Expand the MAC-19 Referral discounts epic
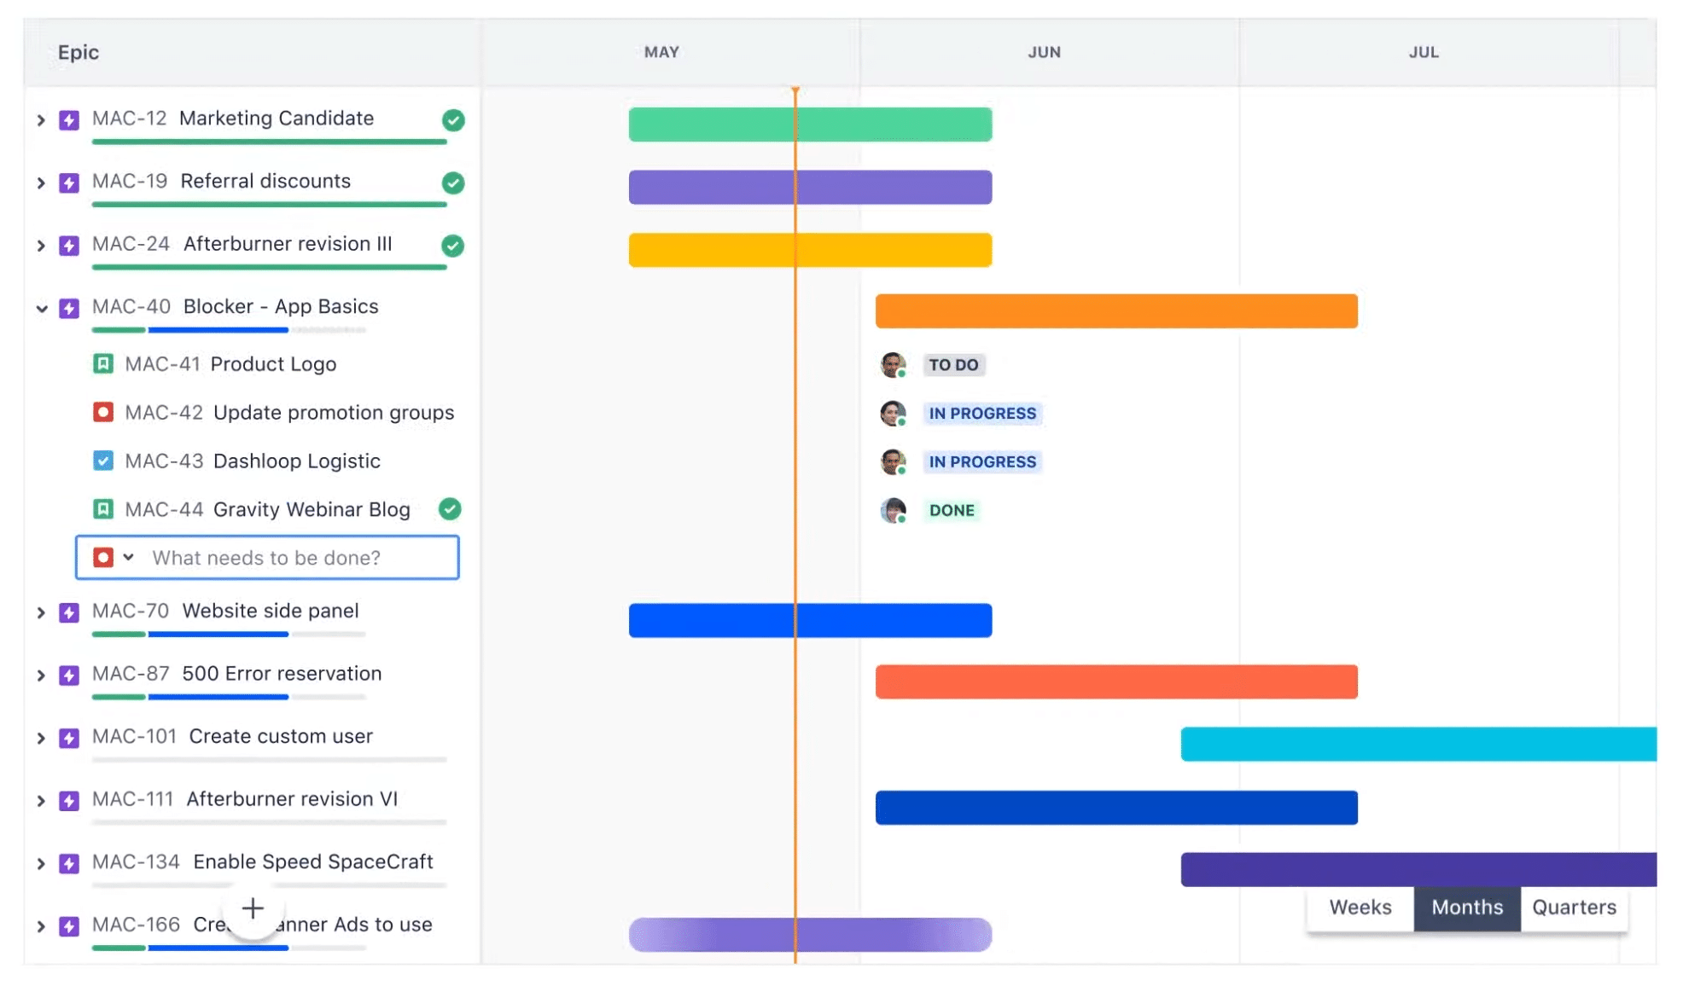The height and width of the screenshot is (986, 1683). pos(41,183)
